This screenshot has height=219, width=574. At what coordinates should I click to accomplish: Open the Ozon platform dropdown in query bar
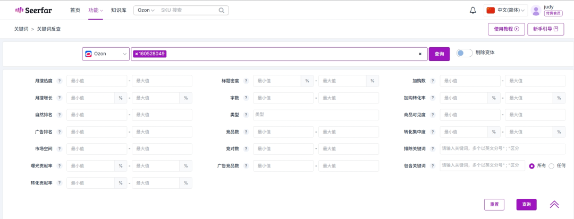106,54
